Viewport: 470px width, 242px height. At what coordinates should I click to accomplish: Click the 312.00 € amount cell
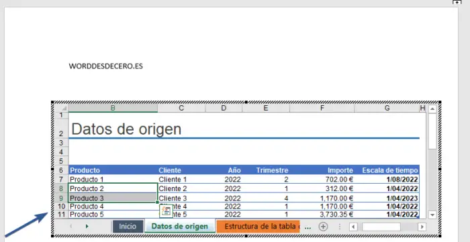[x=322, y=189]
